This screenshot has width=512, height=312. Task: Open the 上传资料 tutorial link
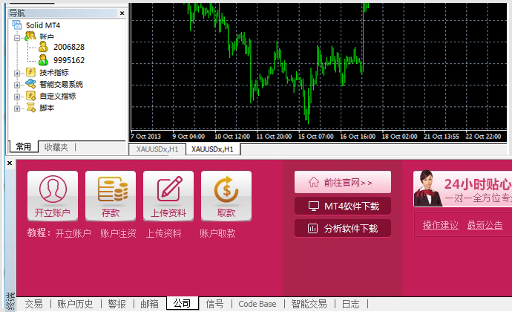[163, 233]
